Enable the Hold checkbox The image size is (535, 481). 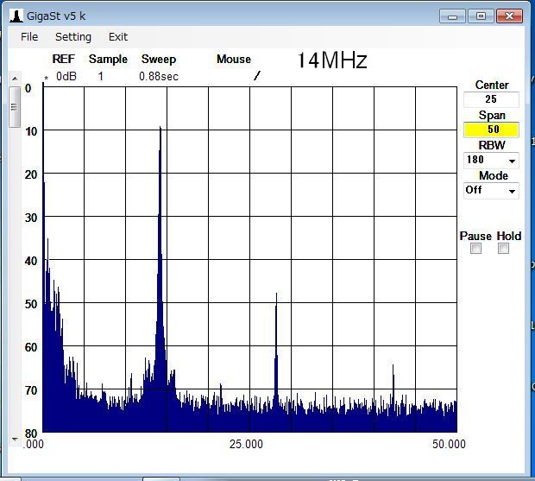[503, 248]
